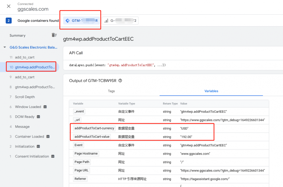Image resolution: width=283 pixels, height=187 pixels.
Task: Click the Referrer variable chip
Action: pos(80,179)
